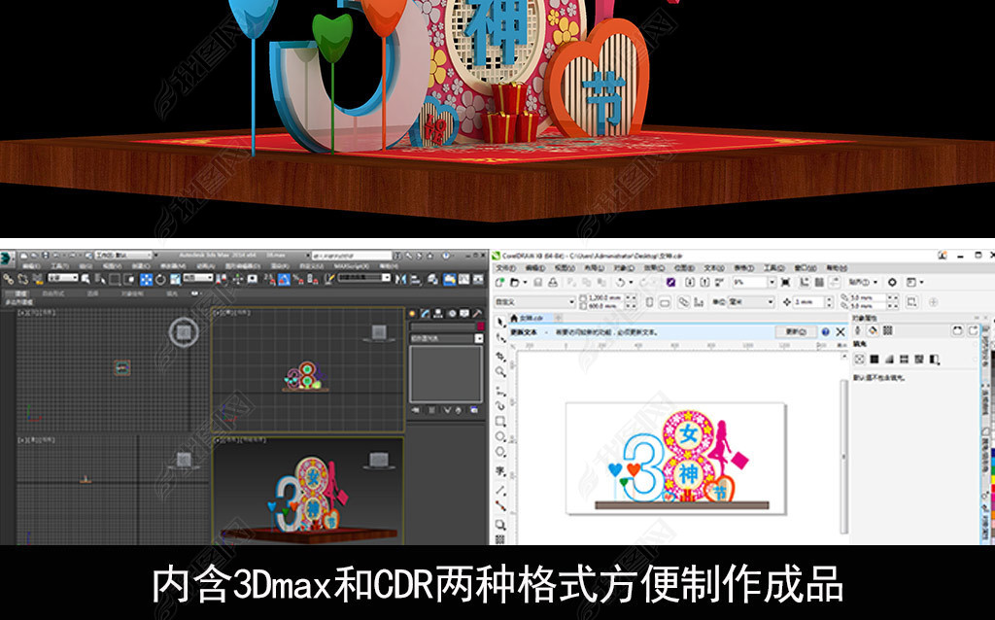Viewport: 995px width, 620px height.
Task: Select the Pick tool in CorelDRAW toolbox
Action: [500, 322]
